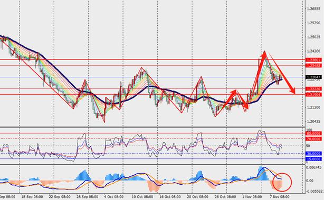Click the 1.26555 price axis value
The width and height of the screenshot is (324, 200).
pos(314,9)
